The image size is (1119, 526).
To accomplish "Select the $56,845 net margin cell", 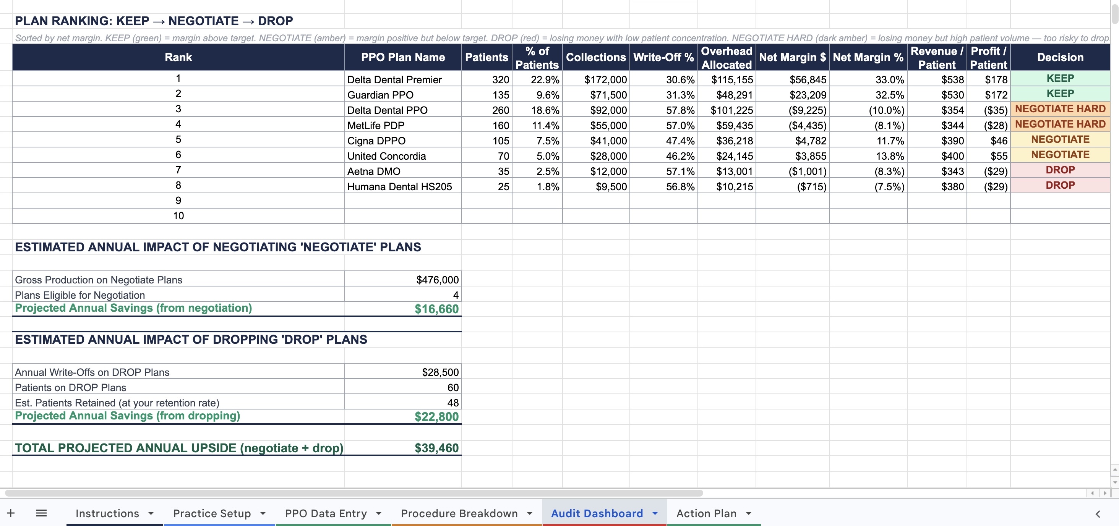I will pyautogui.click(x=792, y=79).
